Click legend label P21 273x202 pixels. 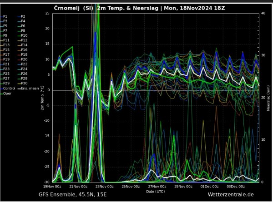5,64
